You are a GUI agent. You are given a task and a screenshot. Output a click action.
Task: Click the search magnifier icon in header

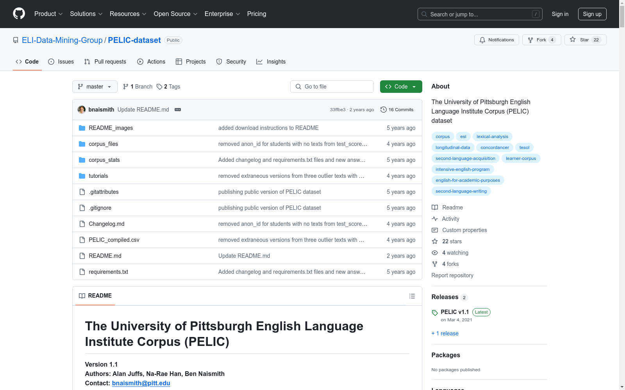[424, 14]
